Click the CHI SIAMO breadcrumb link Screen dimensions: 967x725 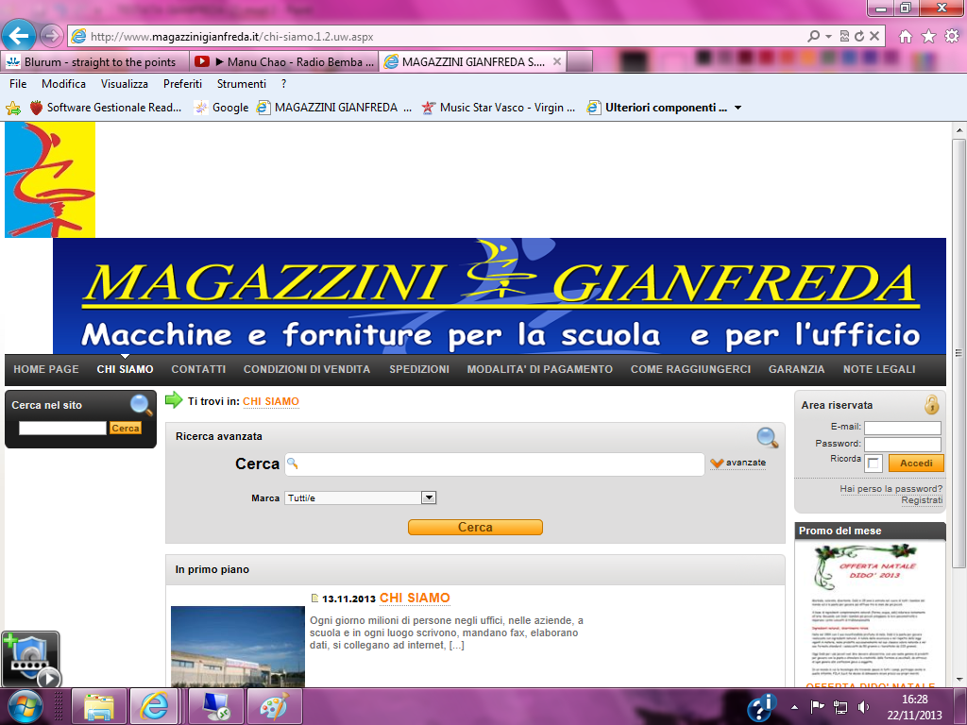pos(271,402)
